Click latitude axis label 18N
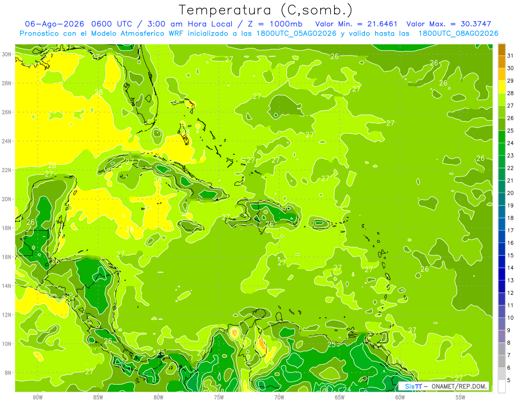This screenshot has height=403, width=522. (7, 228)
